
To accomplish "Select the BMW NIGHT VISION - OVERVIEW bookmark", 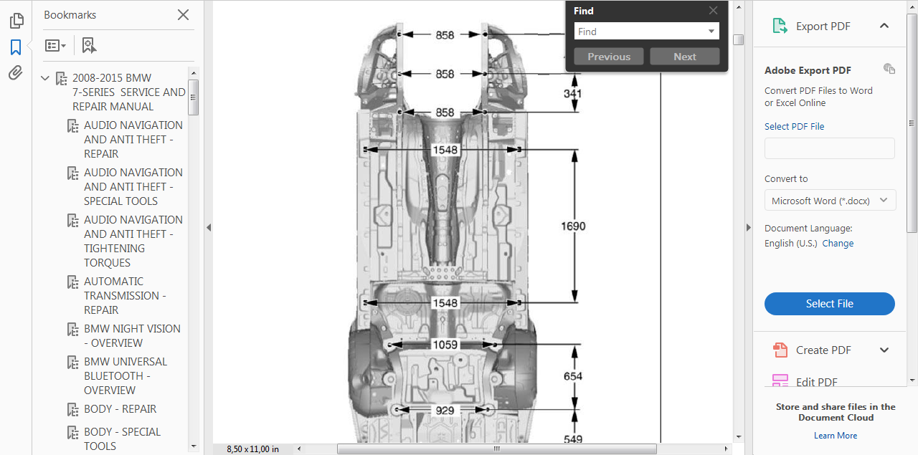I will click(x=132, y=335).
